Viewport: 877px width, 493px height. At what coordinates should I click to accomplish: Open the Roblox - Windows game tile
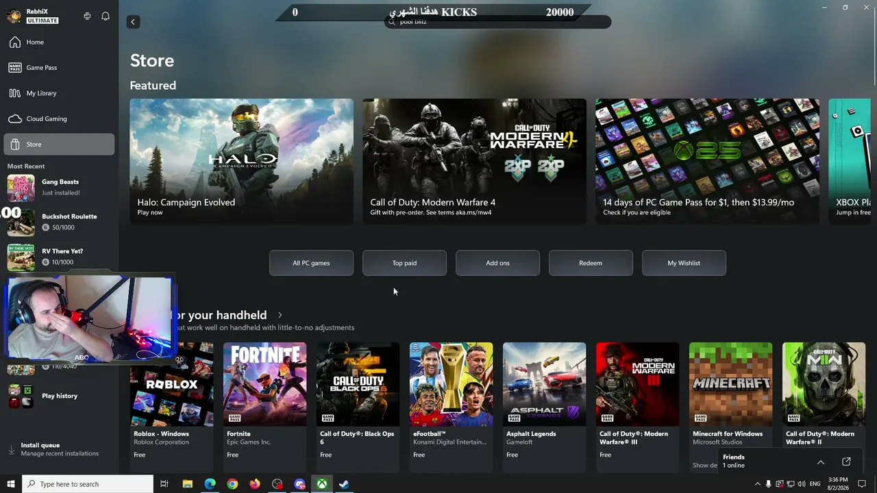171,407
